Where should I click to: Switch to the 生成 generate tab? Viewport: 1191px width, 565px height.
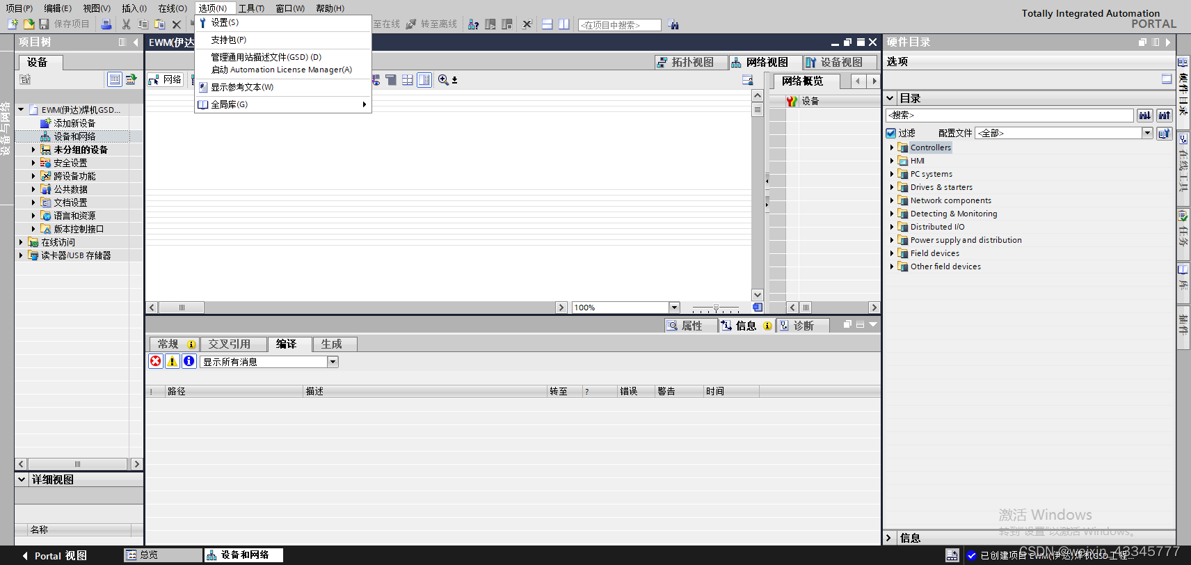pos(335,344)
